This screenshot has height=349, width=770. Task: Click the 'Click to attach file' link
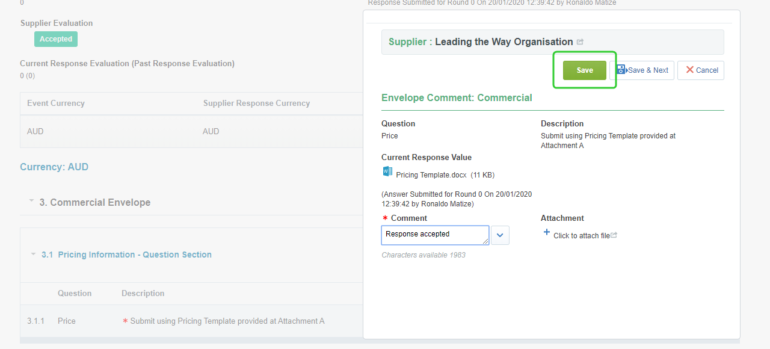[581, 236]
